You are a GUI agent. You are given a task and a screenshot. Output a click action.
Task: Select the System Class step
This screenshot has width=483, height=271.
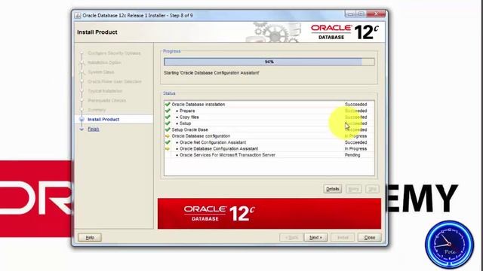pos(100,72)
